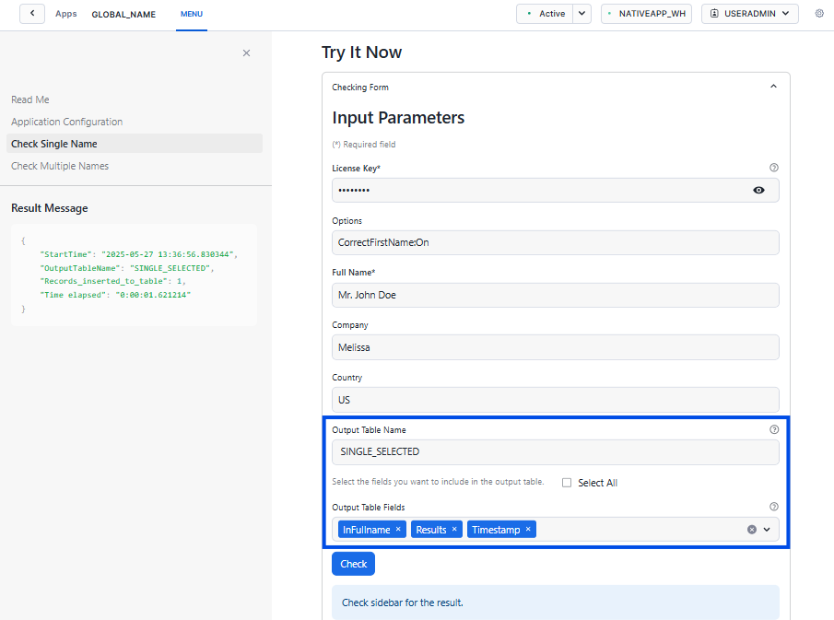Click the Active status button
Viewport: 834px width, 620px height.
[x=545, y=13]
